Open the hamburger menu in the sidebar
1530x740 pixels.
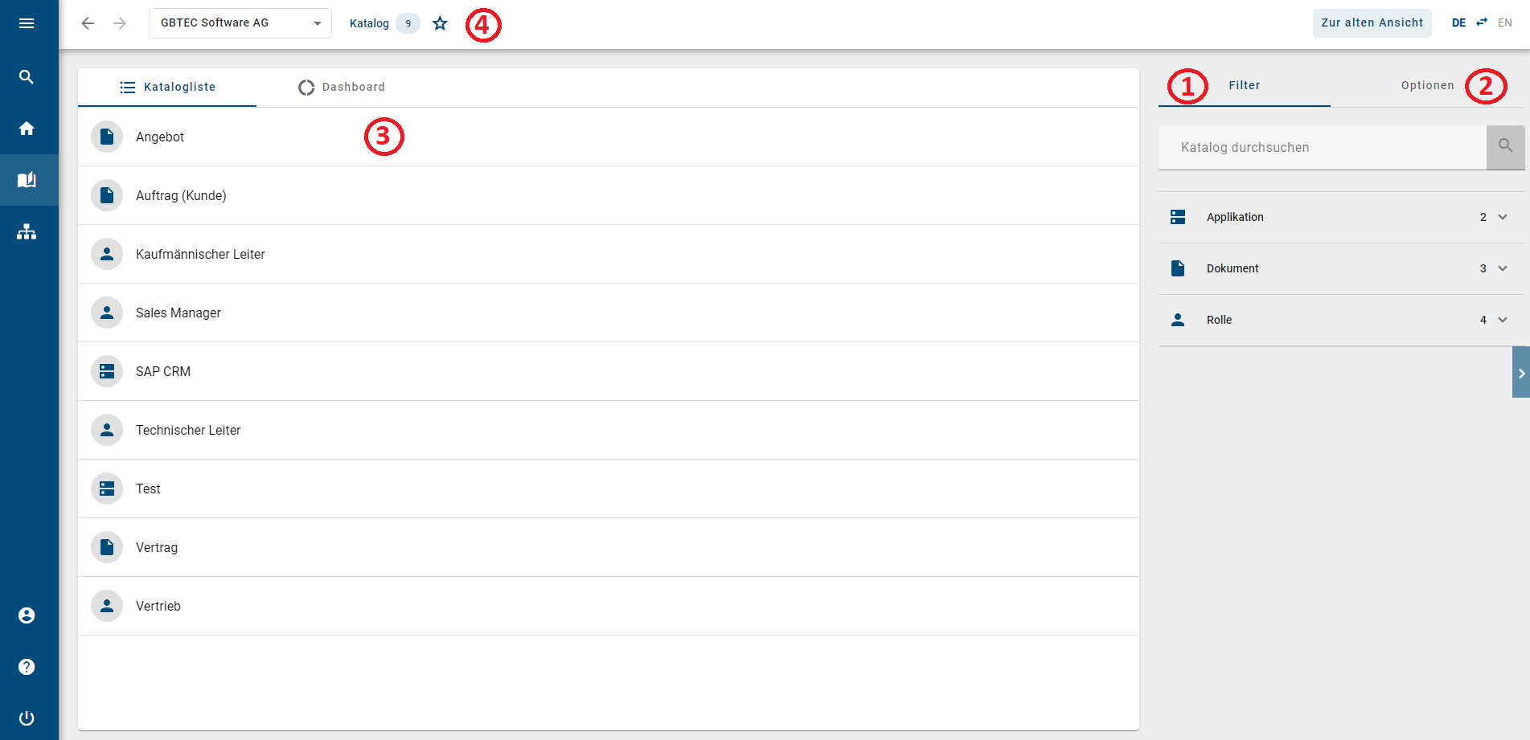27,23
